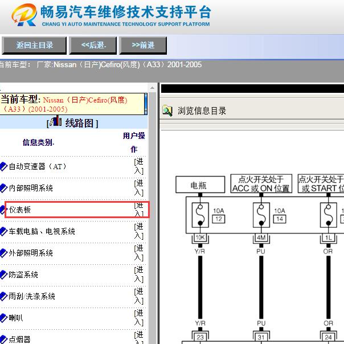Open 防盗系统 via its 进入 link
344x344 pixels.
[x=139, y=275]
